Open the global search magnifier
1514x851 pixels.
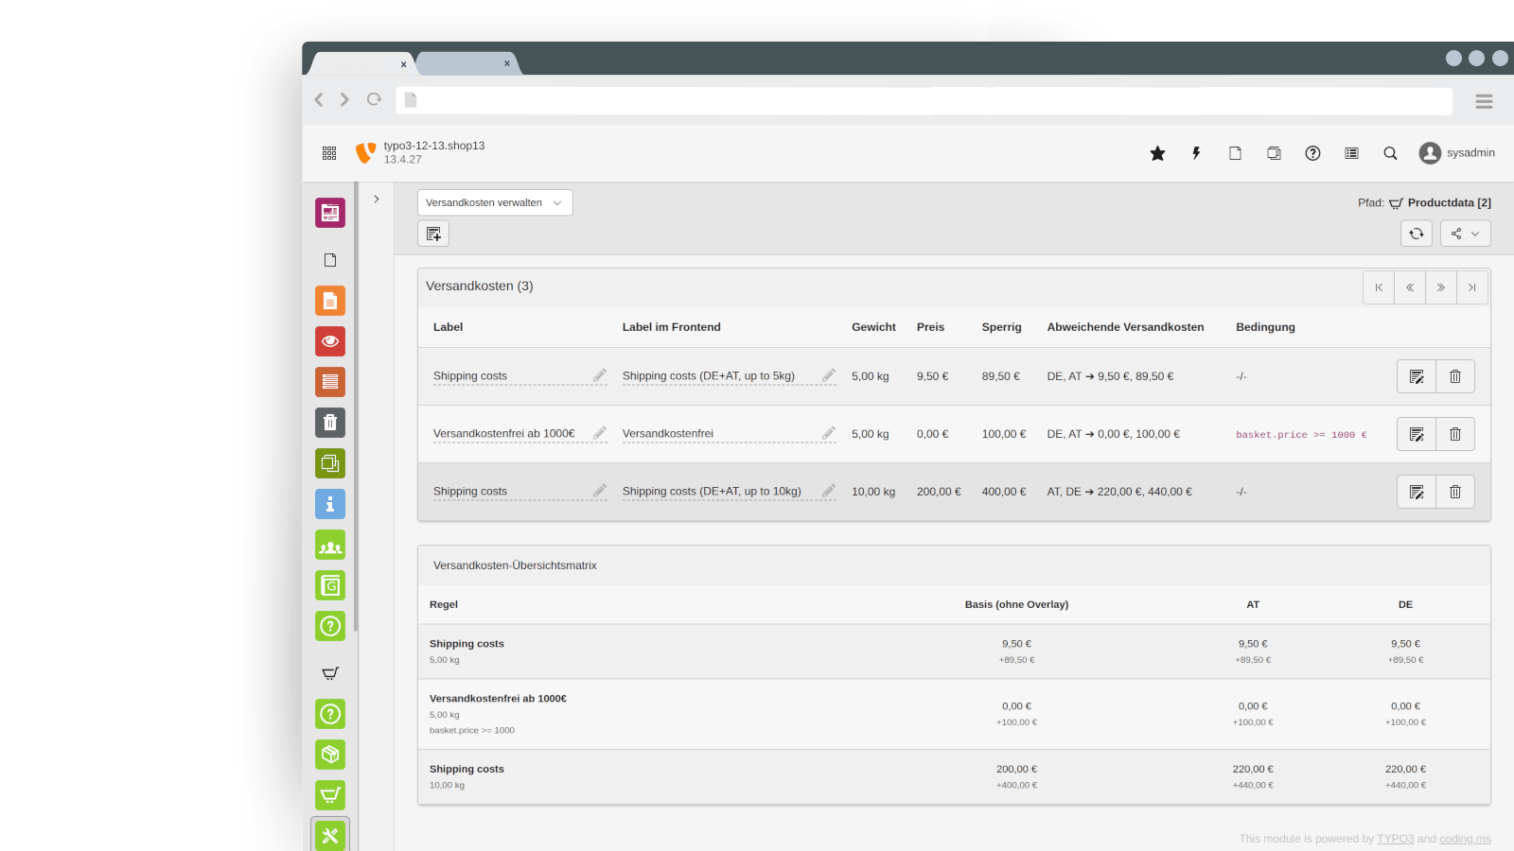click(1389, 152)
